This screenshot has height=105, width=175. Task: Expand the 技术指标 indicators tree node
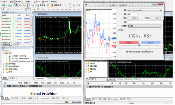3,64
